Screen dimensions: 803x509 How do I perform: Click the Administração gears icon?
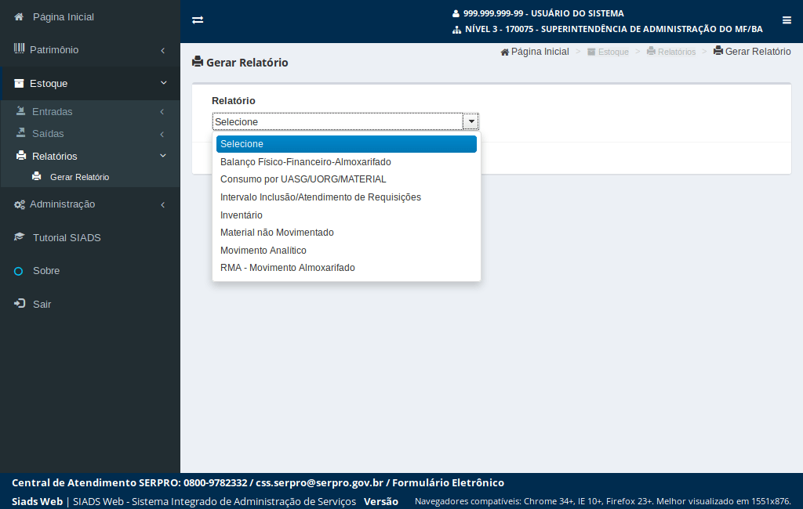pos(19,204)
